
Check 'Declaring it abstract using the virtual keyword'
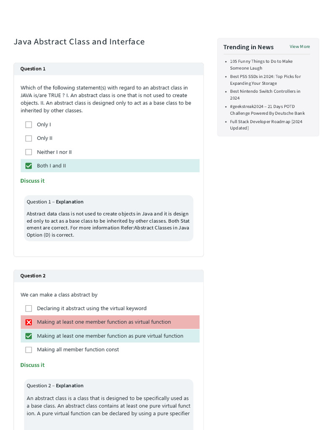[29, 308]
